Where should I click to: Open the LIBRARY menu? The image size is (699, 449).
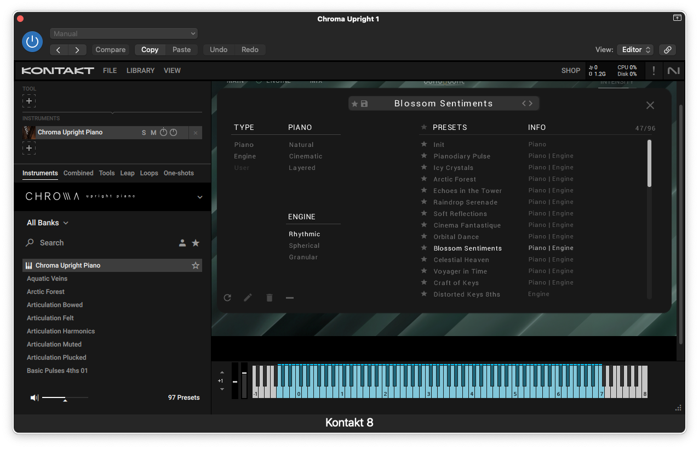pyautogui.click(x=140, y=71)
